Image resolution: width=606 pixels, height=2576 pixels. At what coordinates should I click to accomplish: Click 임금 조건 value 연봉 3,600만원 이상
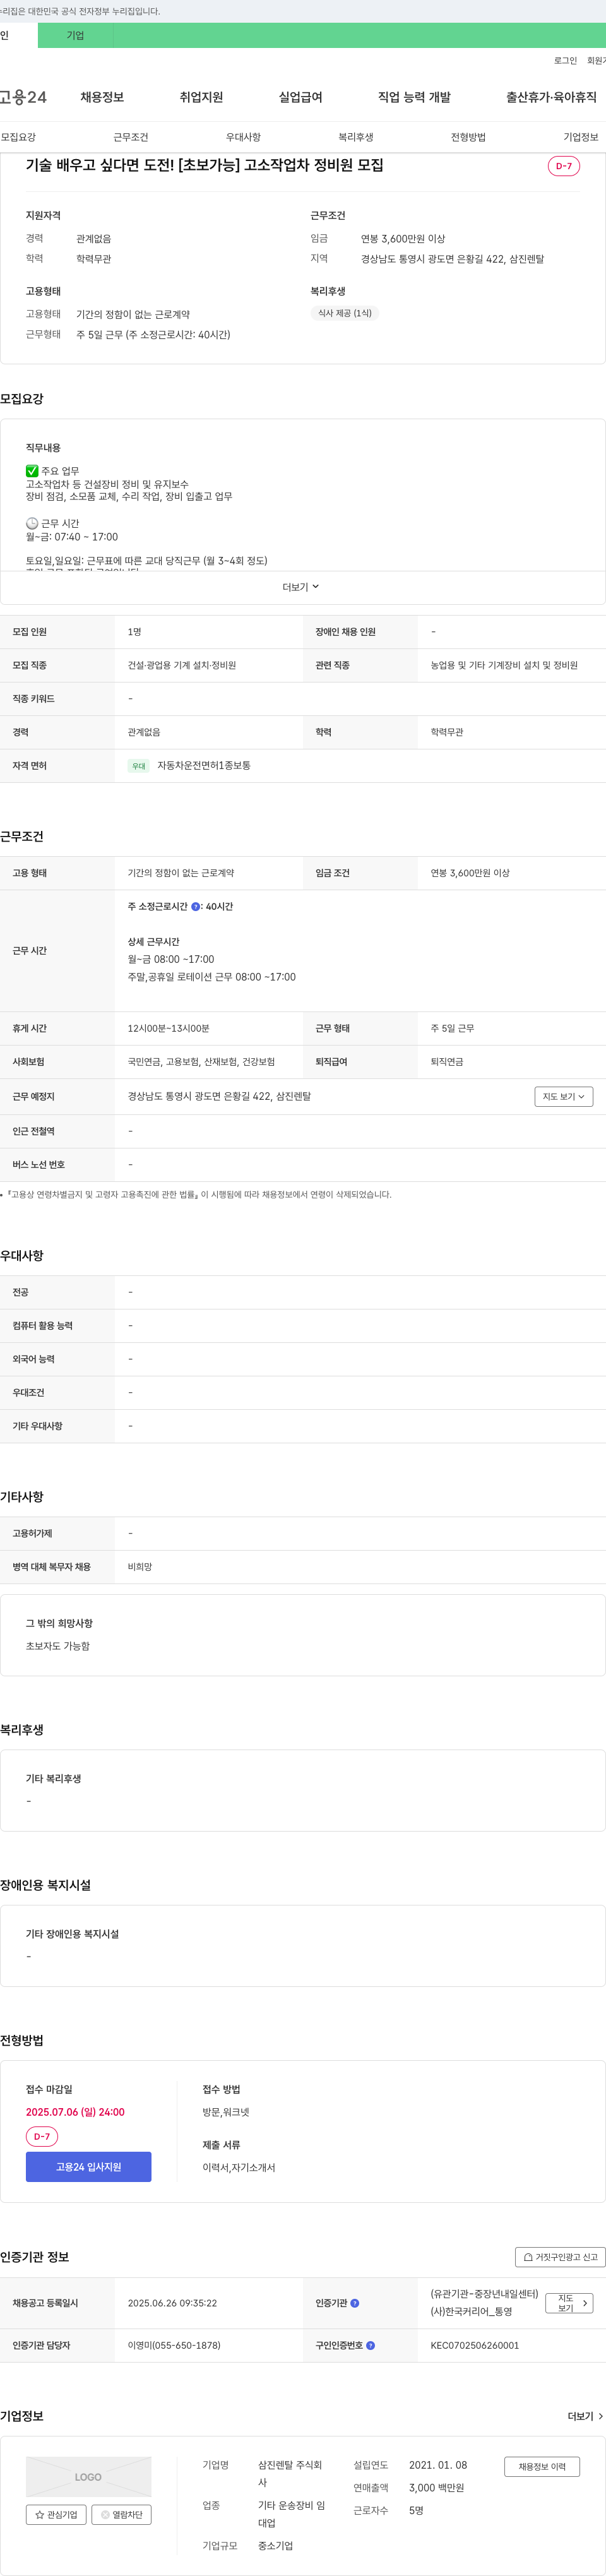pyautogui.click(x=470, y=873)
